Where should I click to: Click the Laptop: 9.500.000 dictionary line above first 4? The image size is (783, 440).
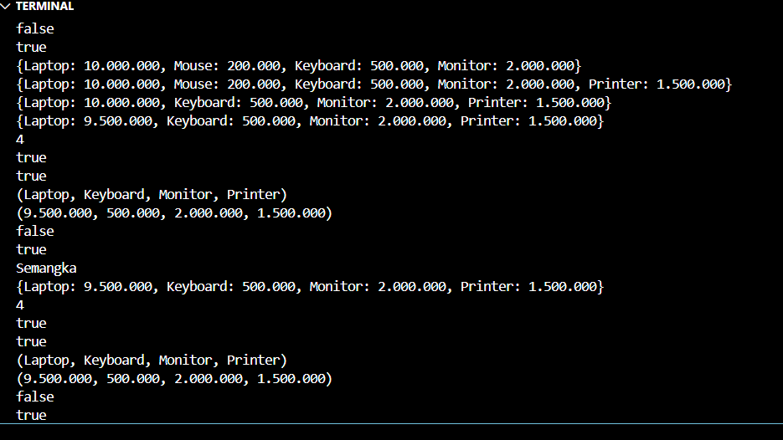pos(309,120)
